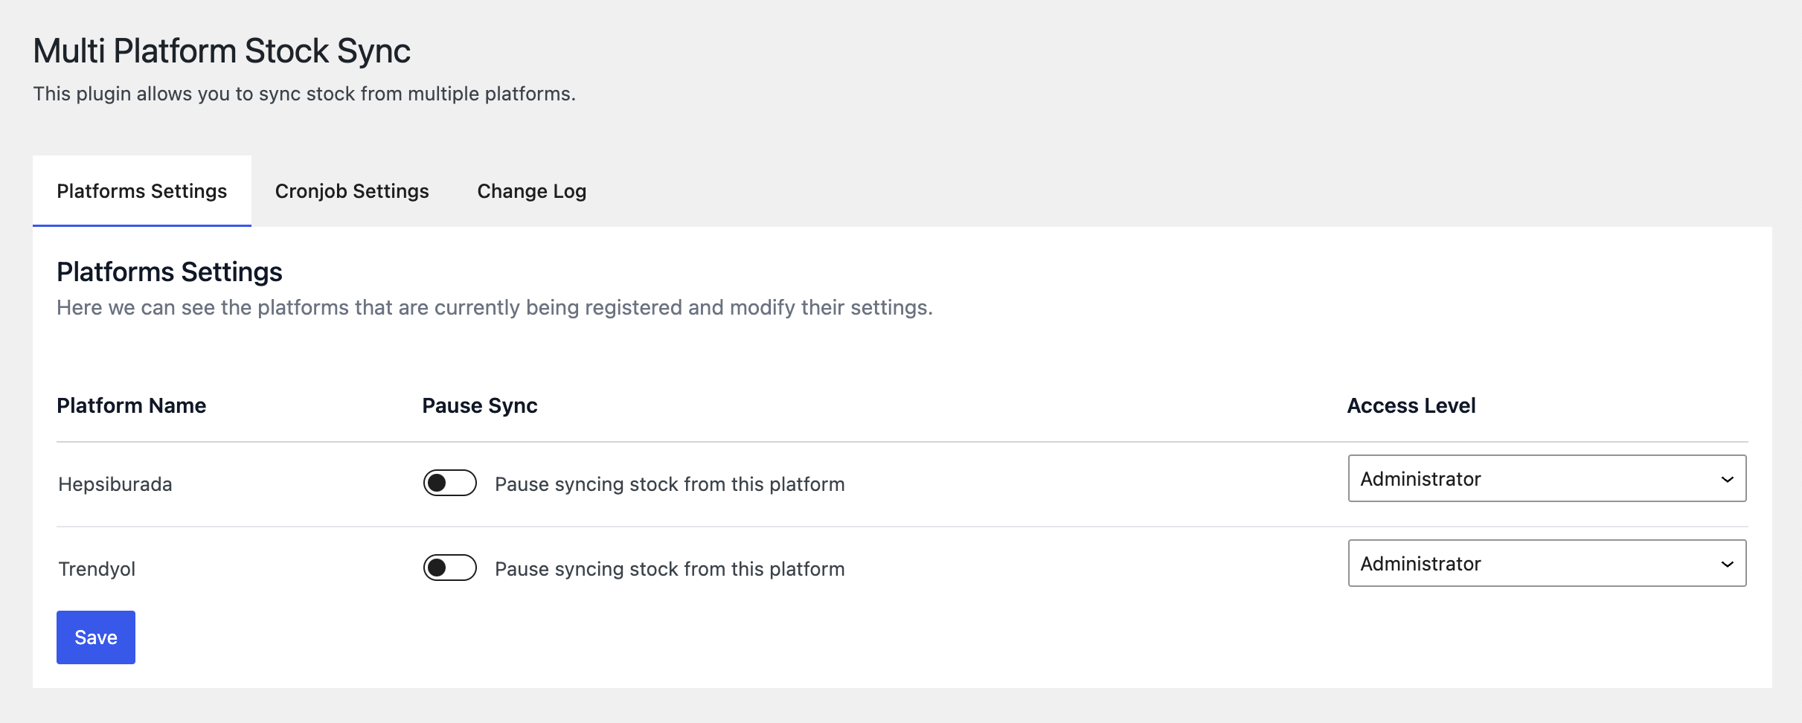Click the chevron arrow in Trendyol's access dropdown

[x=1727, y=565]
